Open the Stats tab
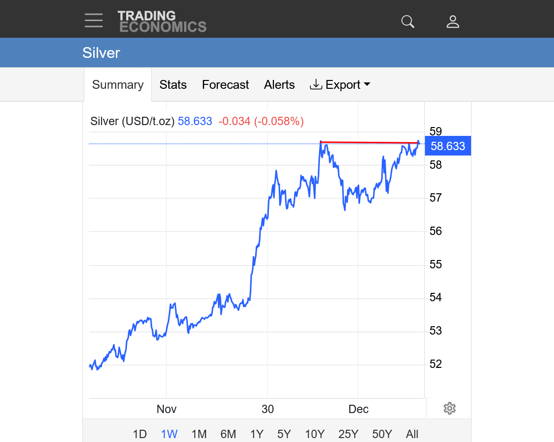 [173, 85]
